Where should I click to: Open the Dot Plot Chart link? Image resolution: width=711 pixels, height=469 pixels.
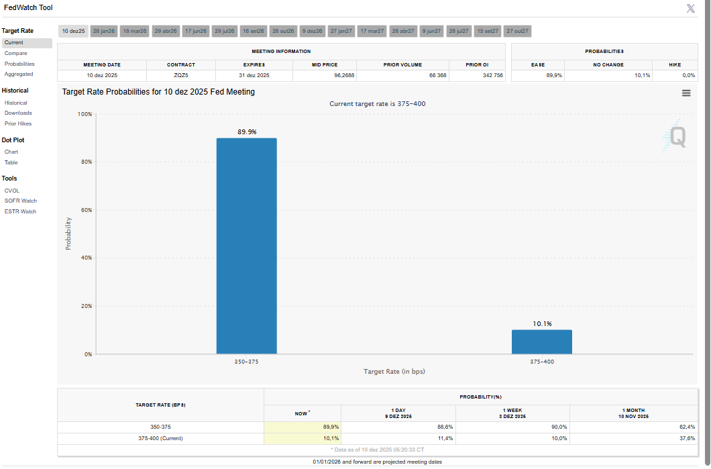[x=11, y=152]
